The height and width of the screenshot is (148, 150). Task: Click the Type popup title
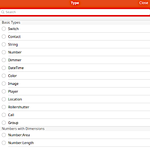pyautogui.click(x=75, y=3)
